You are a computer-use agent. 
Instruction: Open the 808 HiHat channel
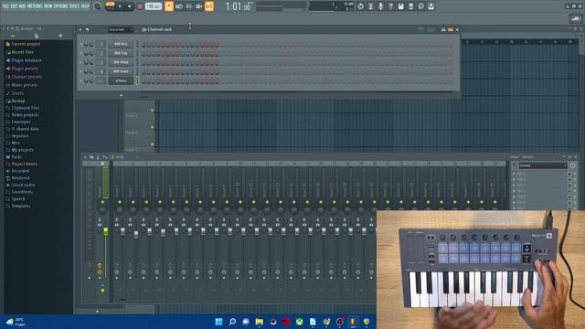121,62
